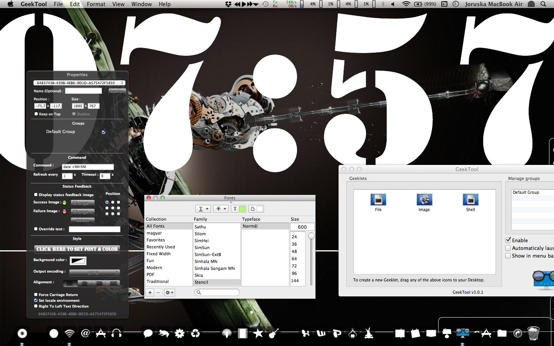Enable Force Carriage Return
Image resolution: width=554 pixels, height=346 pixels.
[36, 294]
